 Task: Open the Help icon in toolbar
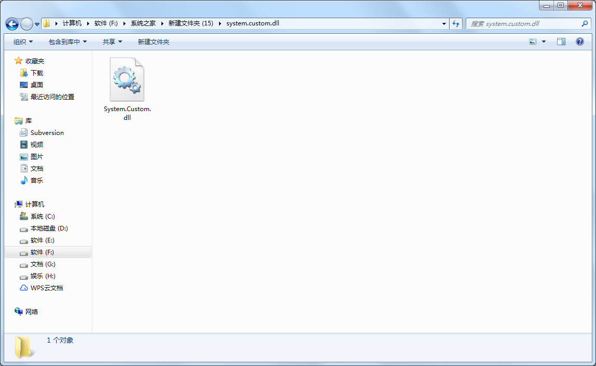(x=580, y=41)
